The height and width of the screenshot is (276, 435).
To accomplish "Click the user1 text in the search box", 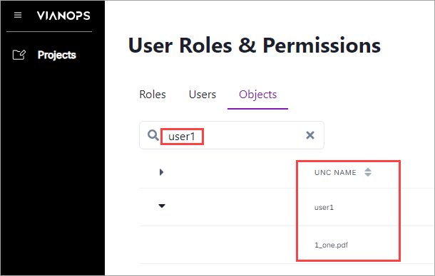I will (182, 137).
